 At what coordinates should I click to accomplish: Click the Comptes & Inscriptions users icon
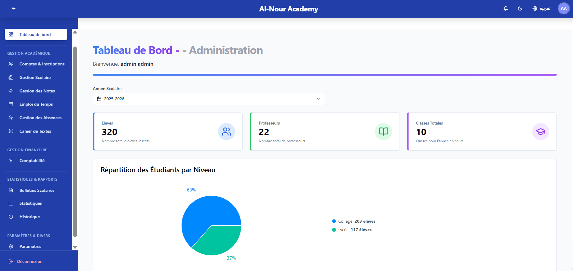(x=11, y=64)
